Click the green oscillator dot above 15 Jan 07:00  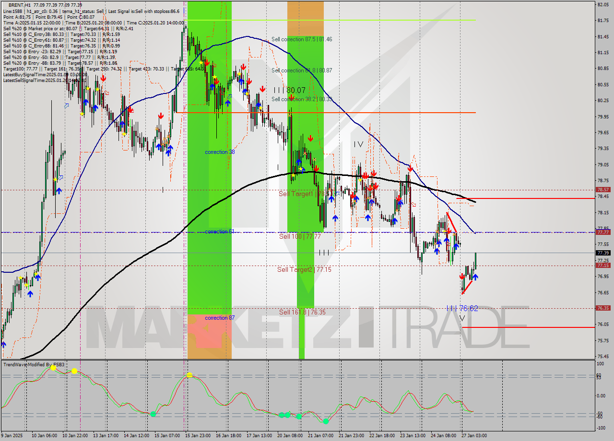[153, 414]
